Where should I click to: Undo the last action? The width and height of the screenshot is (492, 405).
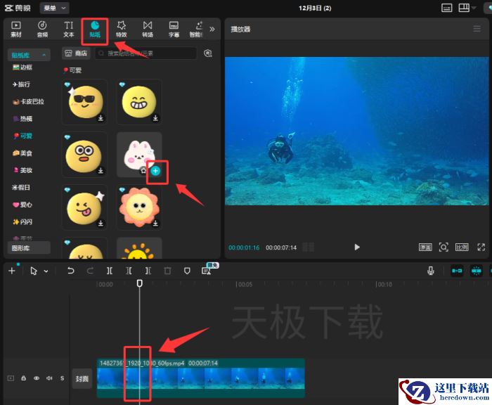point(70,271)
